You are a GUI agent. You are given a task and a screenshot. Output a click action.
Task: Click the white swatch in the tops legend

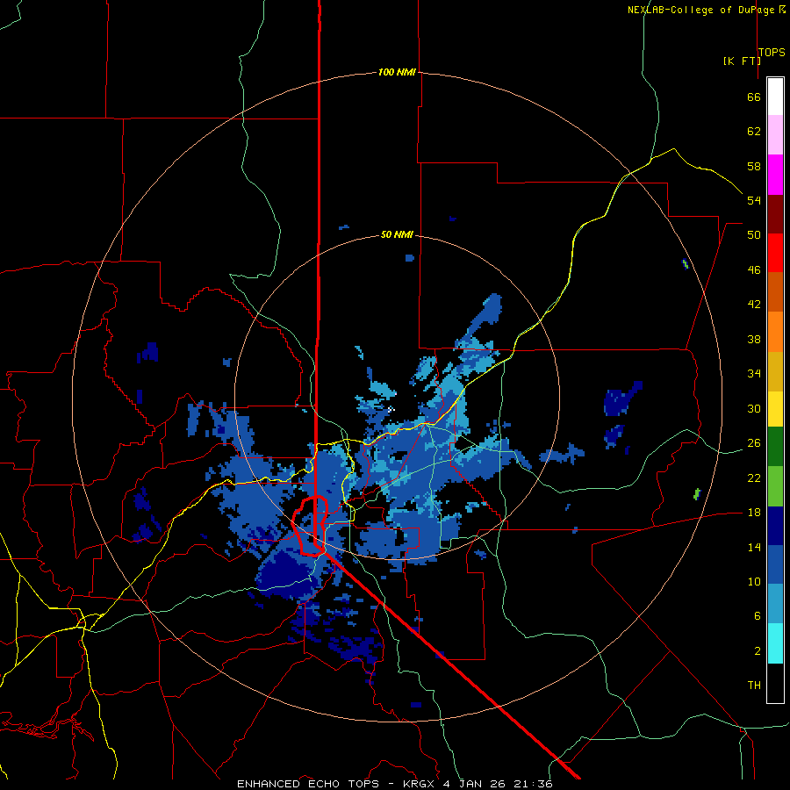click(x=775, y=97)
